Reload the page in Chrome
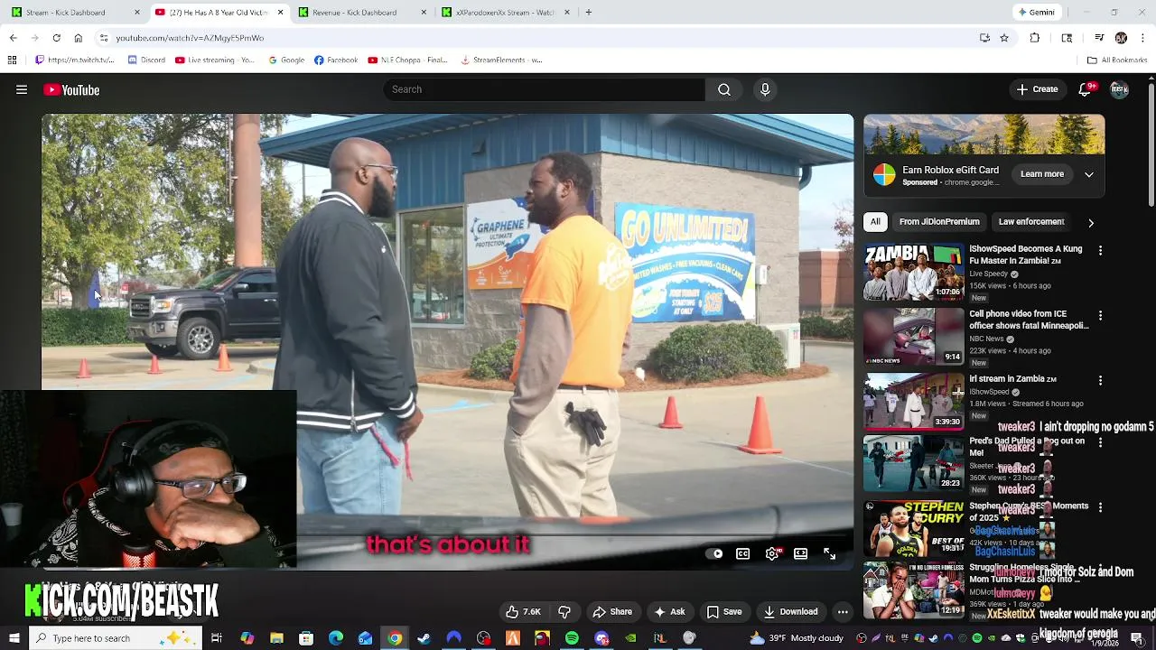The height and width of the screenshot is (650, 1156). coord(56,38)
